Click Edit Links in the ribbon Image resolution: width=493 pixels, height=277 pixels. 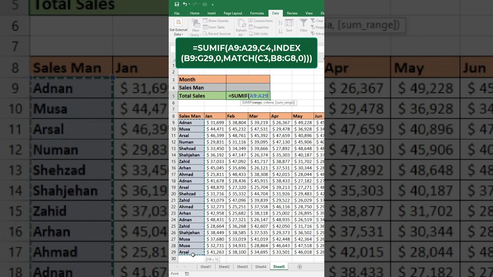tap(258, 34)
